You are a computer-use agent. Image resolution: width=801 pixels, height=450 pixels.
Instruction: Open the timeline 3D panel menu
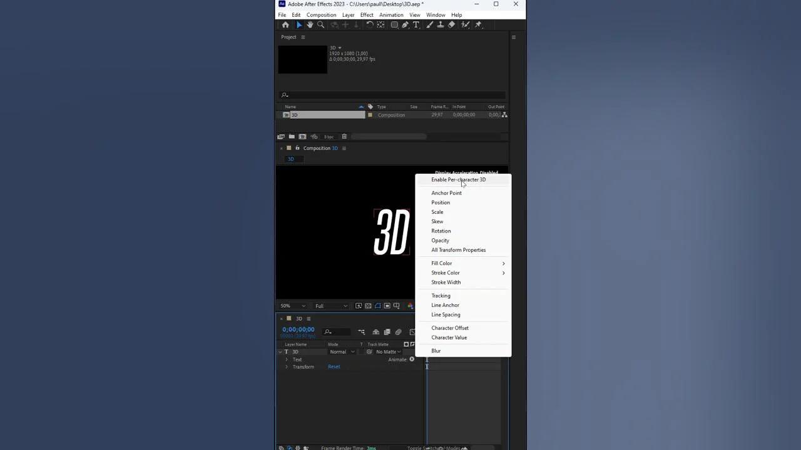pos(308,319)
